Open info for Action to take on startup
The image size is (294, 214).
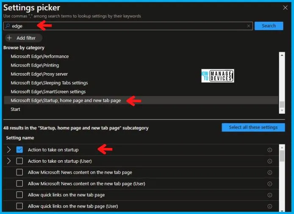269,150
